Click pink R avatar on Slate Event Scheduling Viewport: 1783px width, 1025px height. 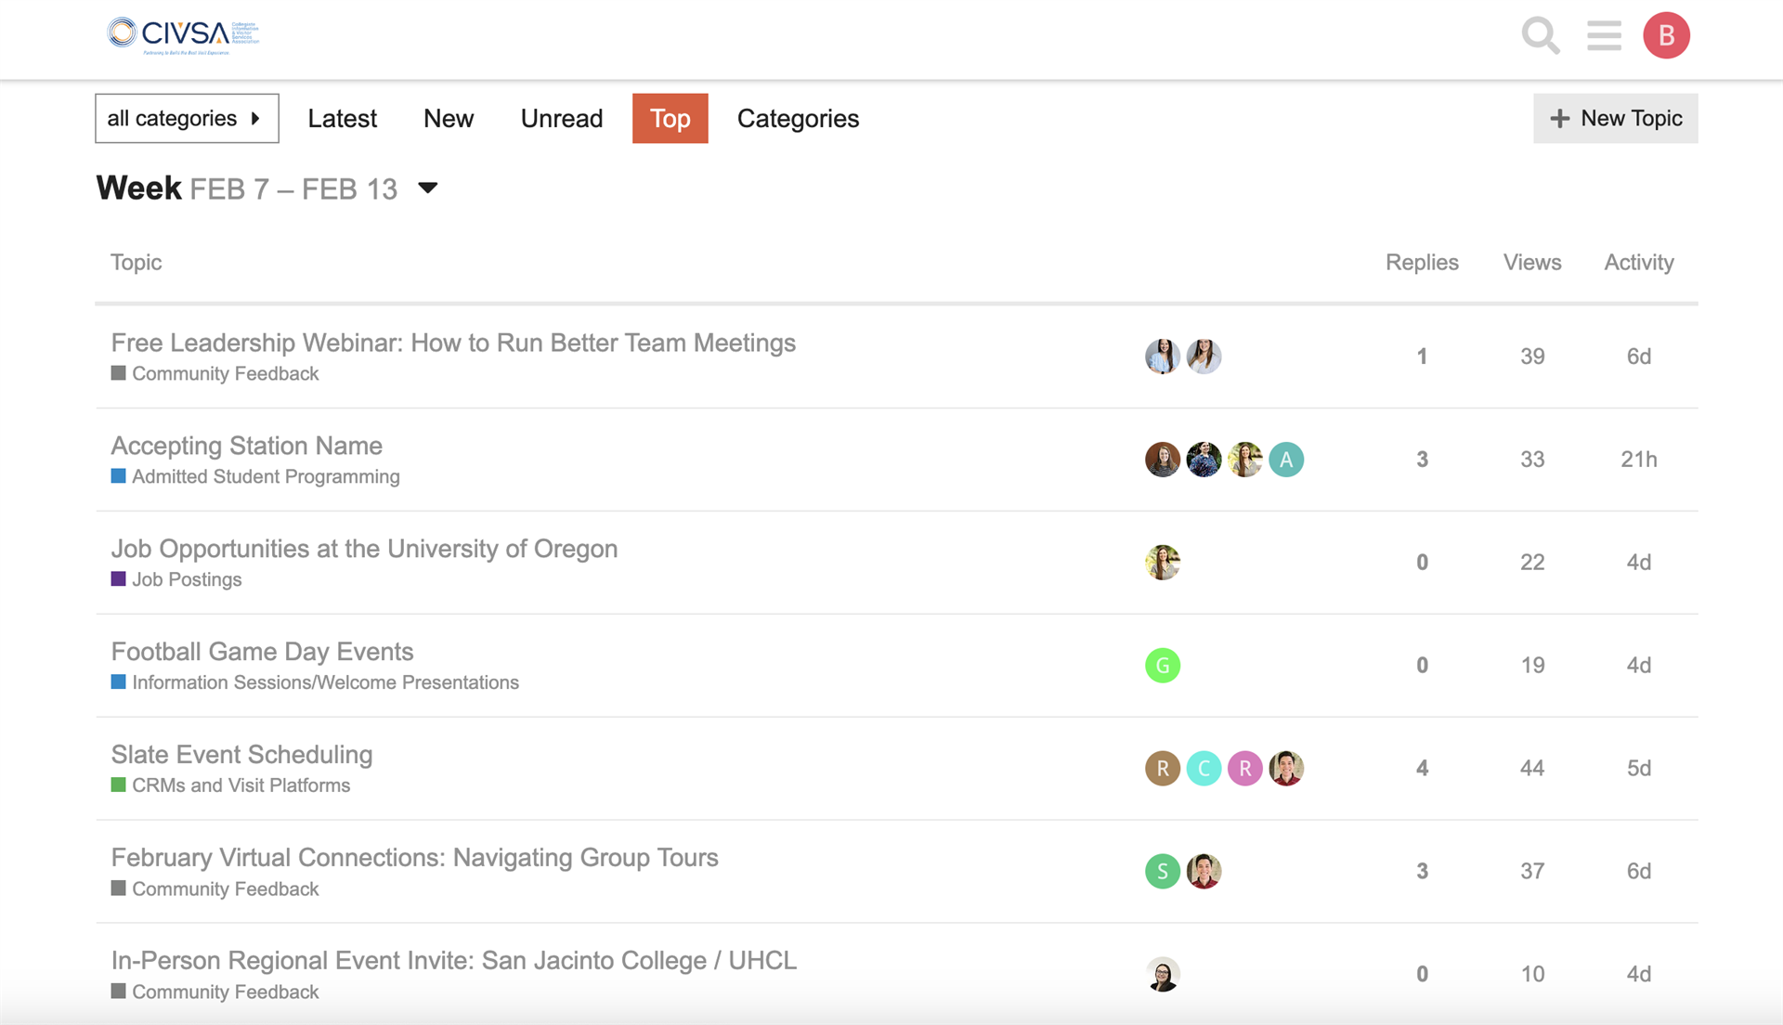click(1244, 769)
